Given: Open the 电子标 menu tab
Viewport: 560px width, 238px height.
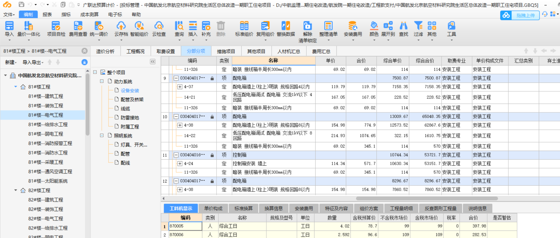Looking at the screenshot, I should coord(115,14).
